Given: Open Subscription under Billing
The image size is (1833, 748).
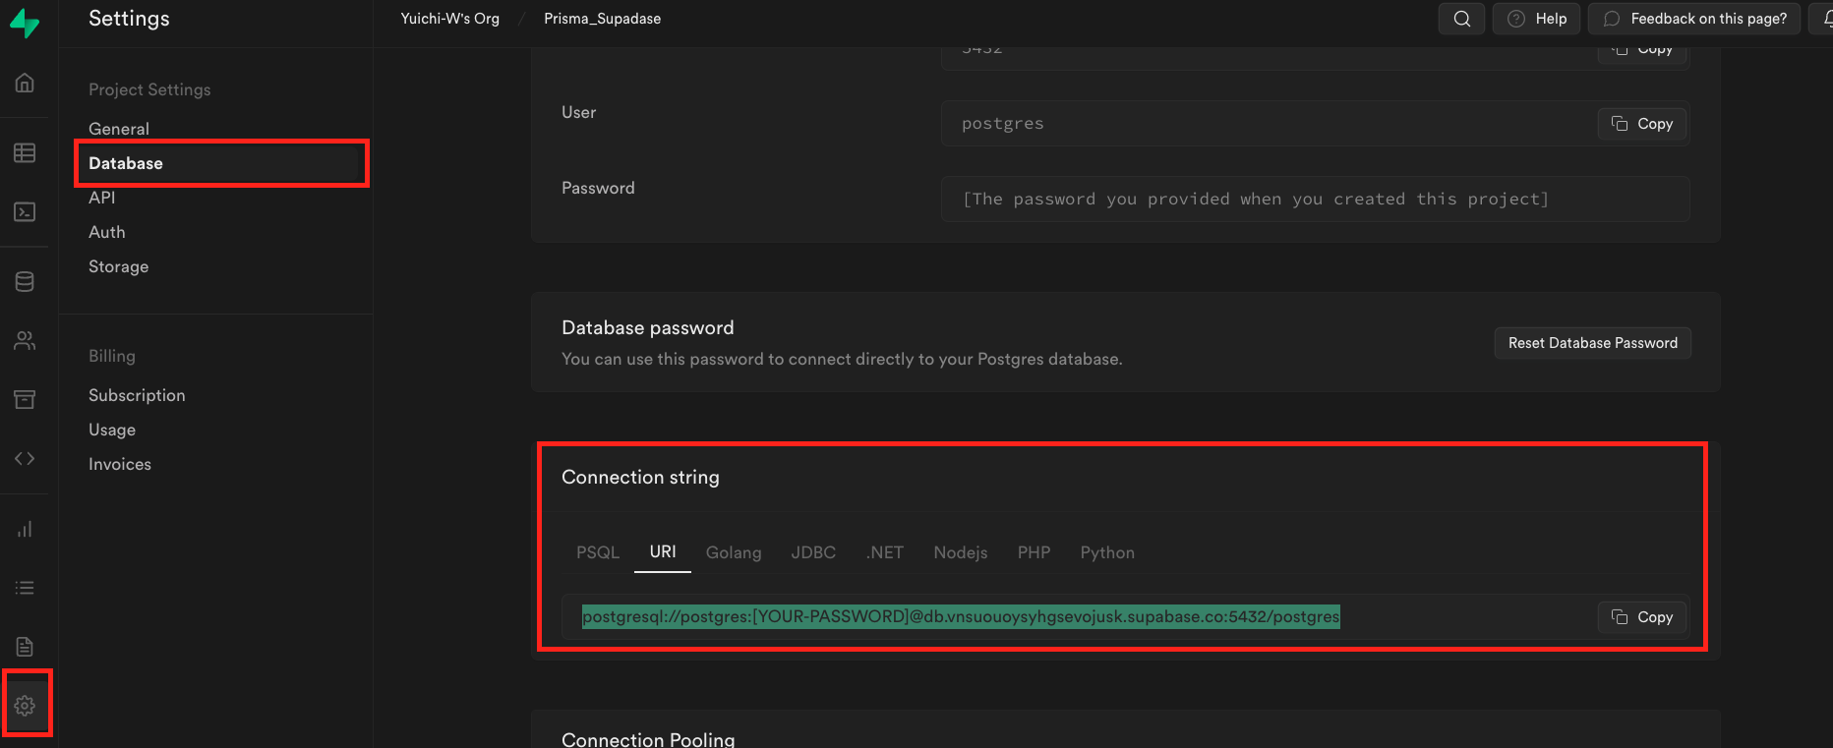Looking at the screenshot, I should click(137, 395).
